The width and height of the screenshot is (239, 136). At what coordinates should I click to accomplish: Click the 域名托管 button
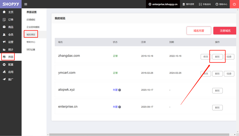pos(199,31)
